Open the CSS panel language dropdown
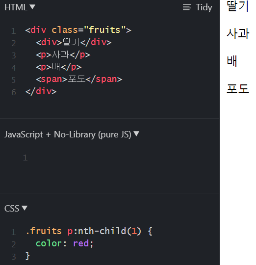The width and height of the screenshot is (256, 265). (16, 208)
